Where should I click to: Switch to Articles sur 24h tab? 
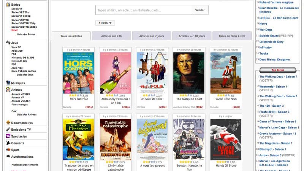tap(111, 36)
